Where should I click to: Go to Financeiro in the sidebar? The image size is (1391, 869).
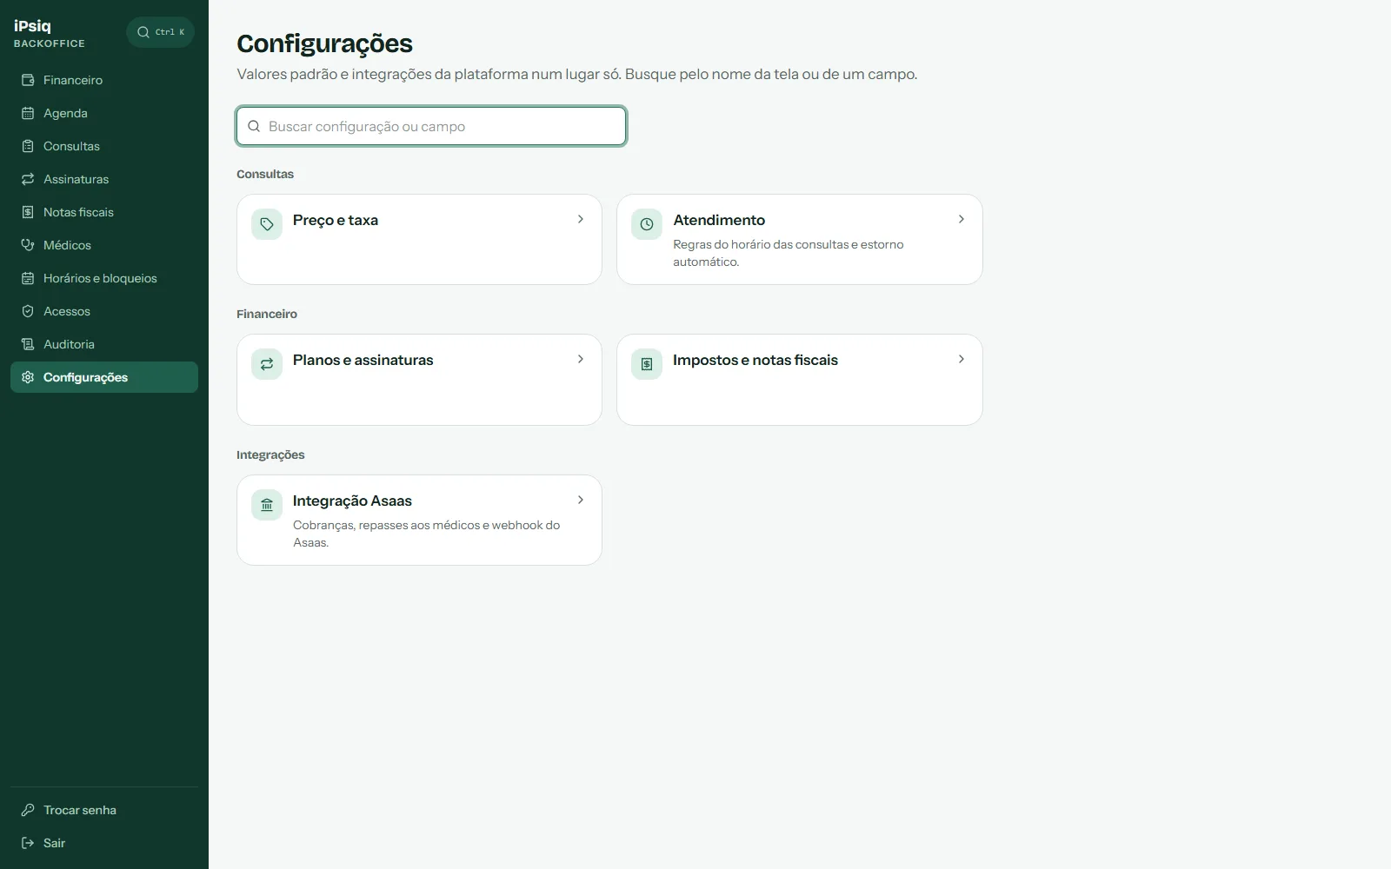point(104,80)
